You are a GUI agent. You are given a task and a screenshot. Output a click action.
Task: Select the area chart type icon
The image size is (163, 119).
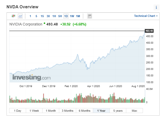click(20, 16)
